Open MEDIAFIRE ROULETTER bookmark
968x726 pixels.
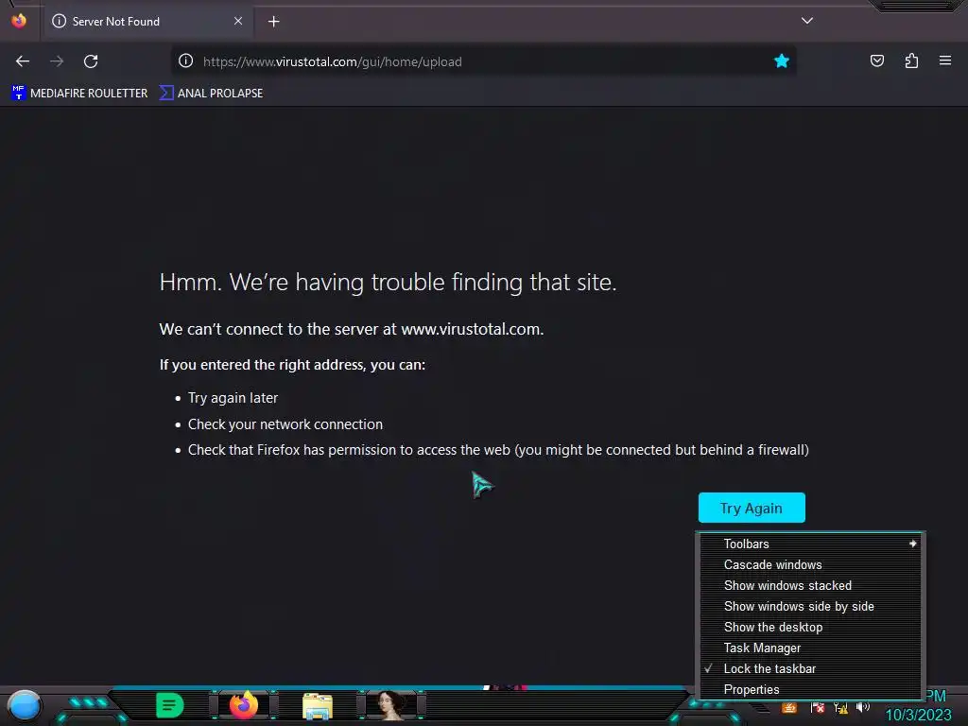coord(79,94)
